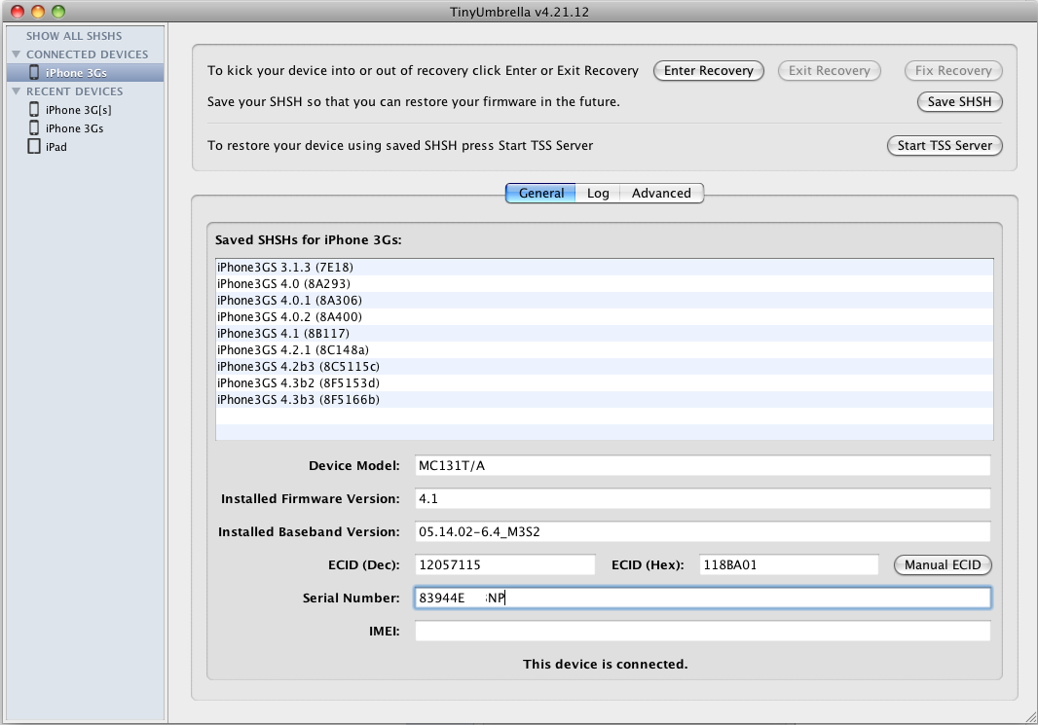The height and width of the screenshot is (725, 1038).
Task: Click the Manual ECID button
Action: coord(943,565)
